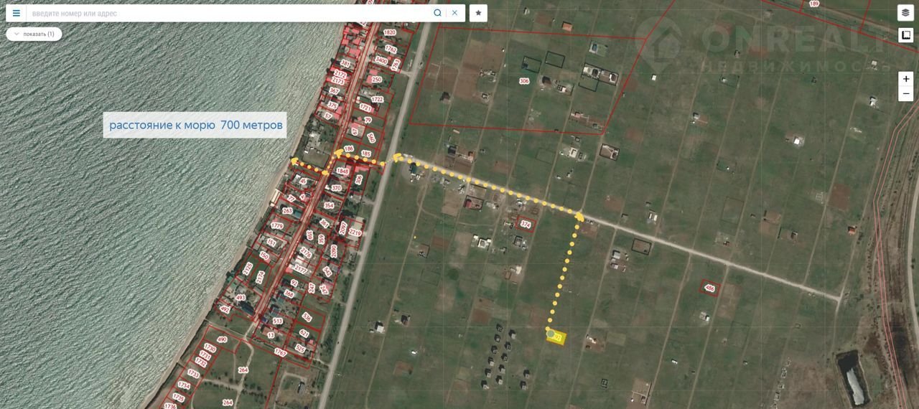The image size is (919, 409).
Task: Select the yellow highlighted land parcel
Action: (556, 337)
